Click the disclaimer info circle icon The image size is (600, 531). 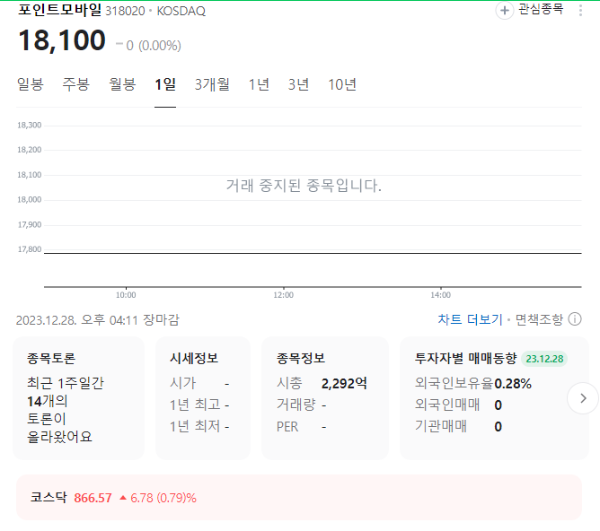(x=575, y=319)
